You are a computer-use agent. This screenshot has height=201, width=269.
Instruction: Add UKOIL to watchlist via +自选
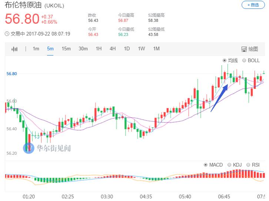253,5
